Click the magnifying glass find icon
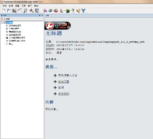This screenshot has height=139, width=153. click(x=25, y=11)
